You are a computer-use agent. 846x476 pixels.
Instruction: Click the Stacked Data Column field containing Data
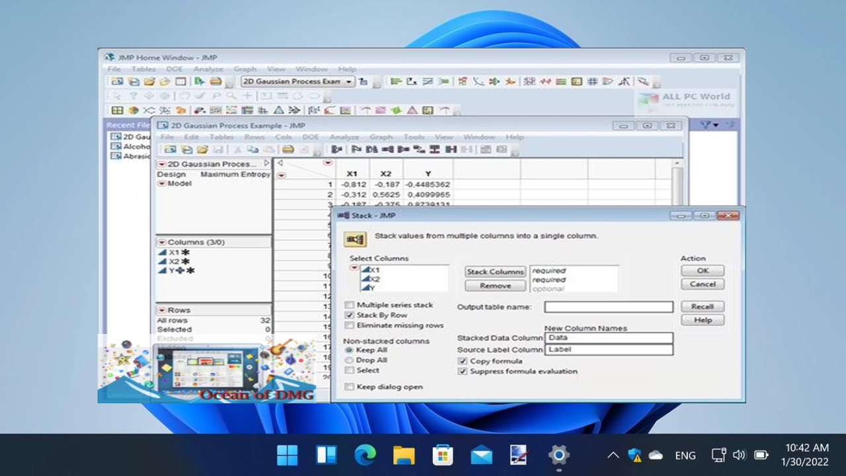[609, 338]
